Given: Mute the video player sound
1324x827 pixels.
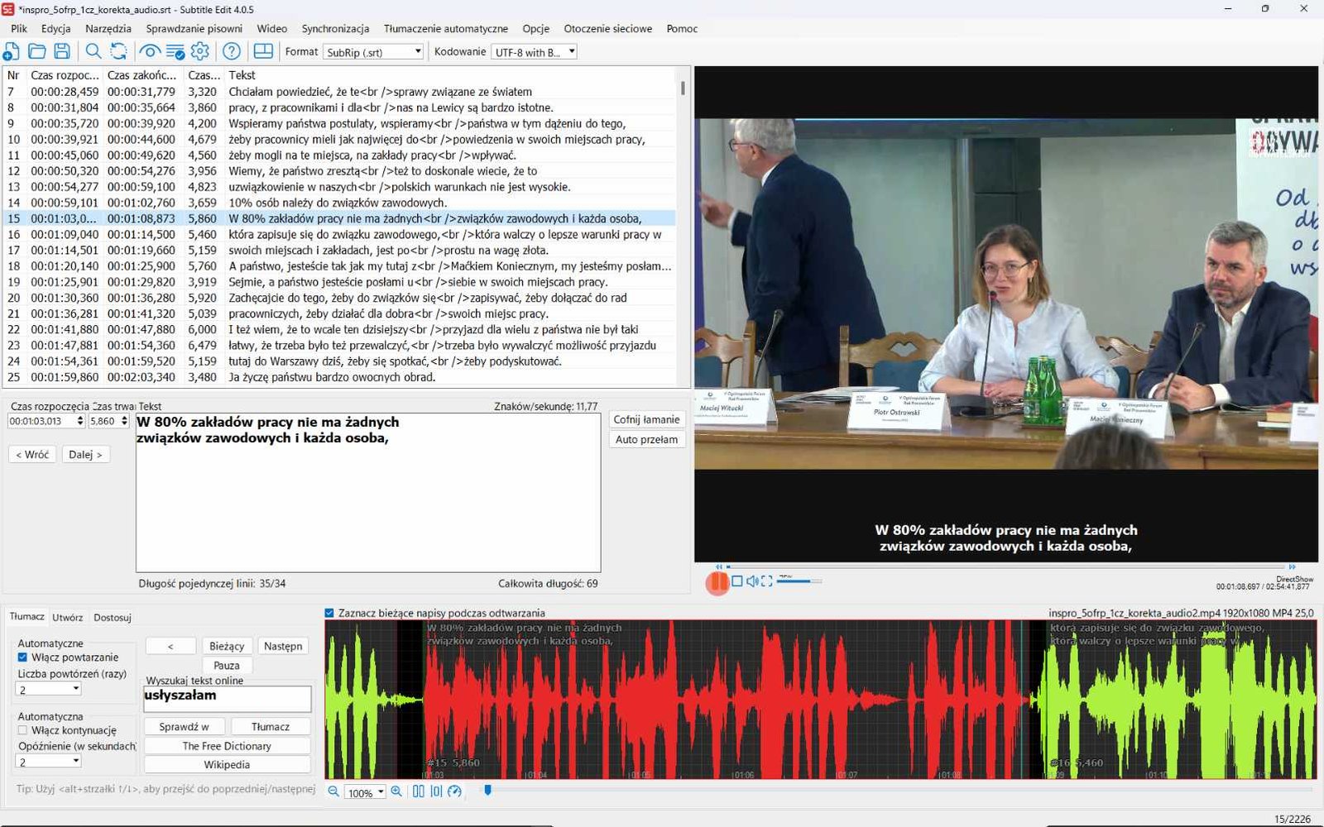Looking at the screenshot, I should click(752, 581).
